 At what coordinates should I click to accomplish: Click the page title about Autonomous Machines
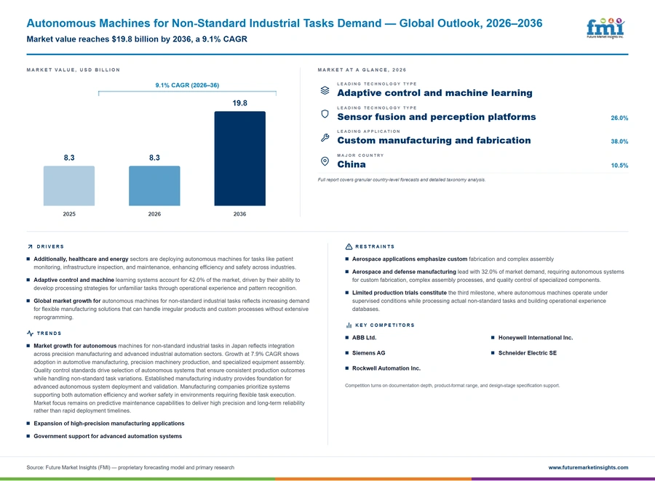[285, 23]
